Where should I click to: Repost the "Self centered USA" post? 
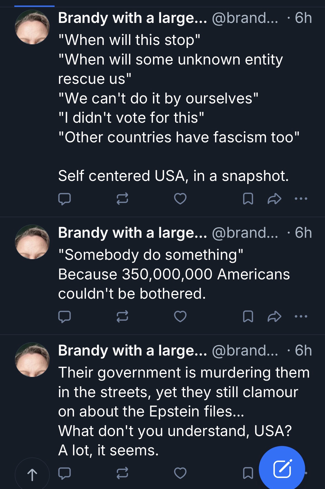coord(122,199)
